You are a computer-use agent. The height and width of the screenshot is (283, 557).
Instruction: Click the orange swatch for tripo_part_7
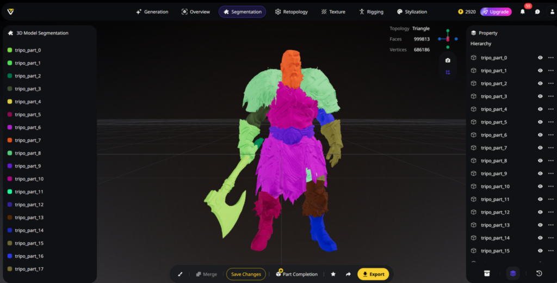[x=10, y=140]
